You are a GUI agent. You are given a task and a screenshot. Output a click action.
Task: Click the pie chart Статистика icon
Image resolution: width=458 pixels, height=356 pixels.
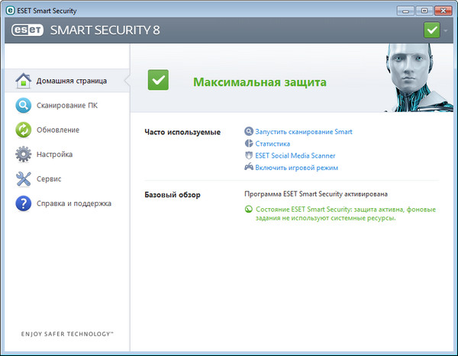point(248,143)
